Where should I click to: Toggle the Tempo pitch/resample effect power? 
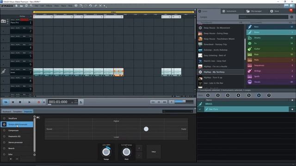(4, 125)
